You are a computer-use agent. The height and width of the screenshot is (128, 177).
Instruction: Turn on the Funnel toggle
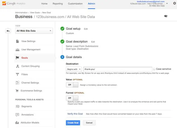pos(72,98)
